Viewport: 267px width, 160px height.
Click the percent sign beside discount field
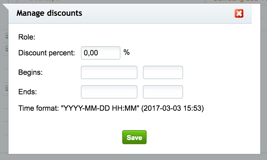127,52
